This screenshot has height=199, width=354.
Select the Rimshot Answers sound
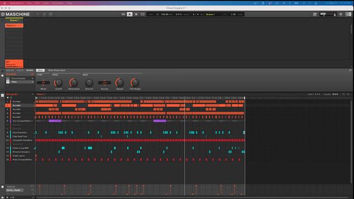coord(20,152)
